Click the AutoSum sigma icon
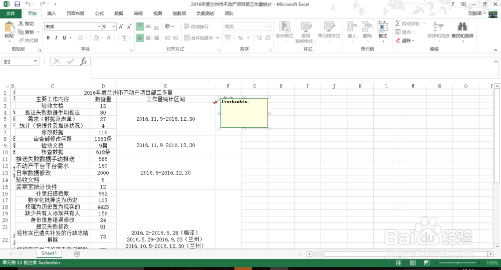501x270 pixels. pos(398,24)
